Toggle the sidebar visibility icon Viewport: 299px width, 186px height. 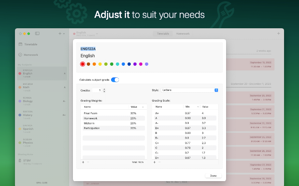[x=37, y=33]
